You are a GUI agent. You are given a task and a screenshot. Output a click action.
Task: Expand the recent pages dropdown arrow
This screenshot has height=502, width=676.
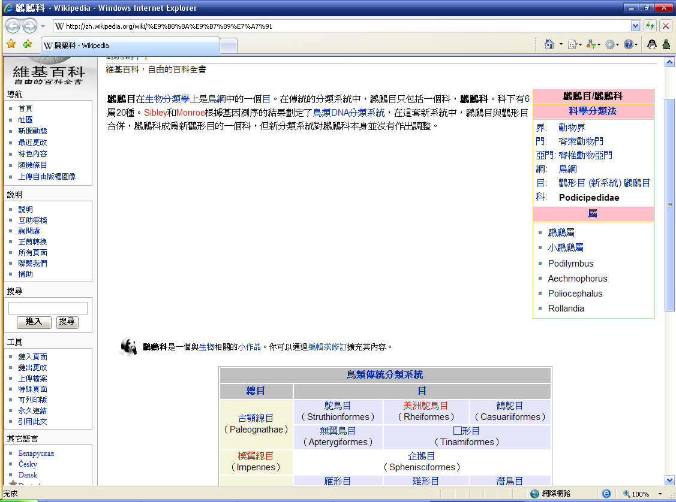pos(43,27)
